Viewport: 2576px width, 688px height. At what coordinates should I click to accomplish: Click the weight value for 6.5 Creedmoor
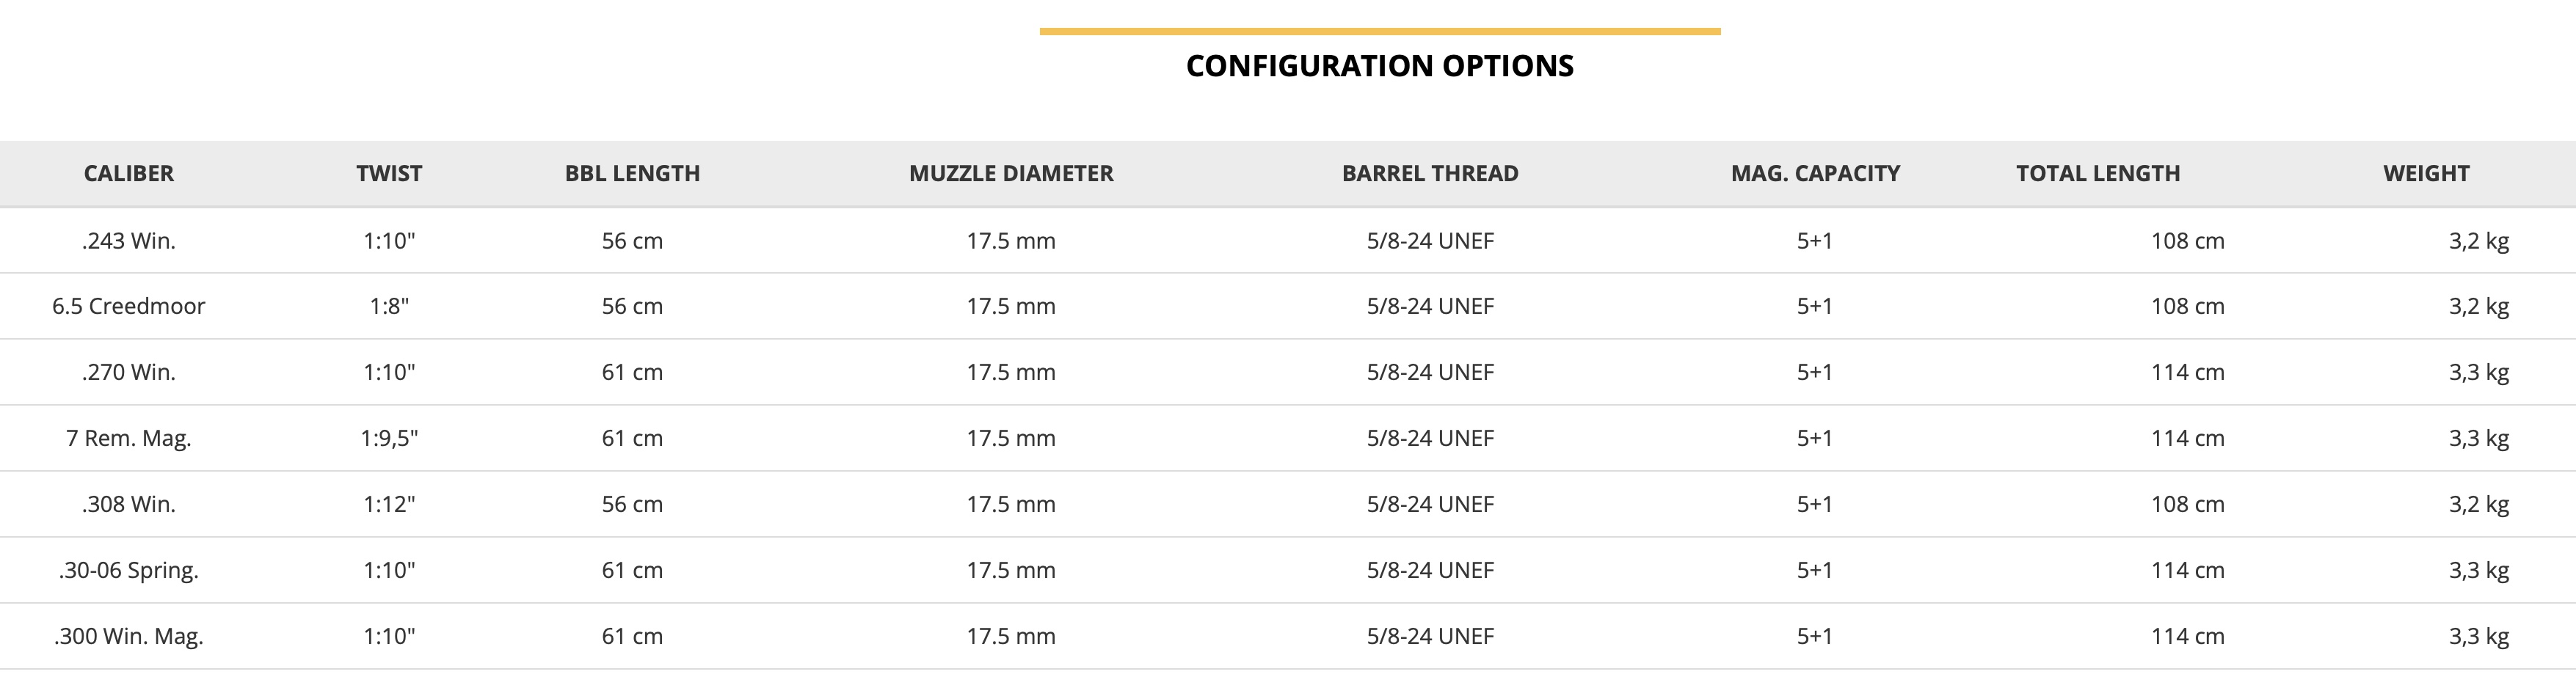pos(2478,307)
